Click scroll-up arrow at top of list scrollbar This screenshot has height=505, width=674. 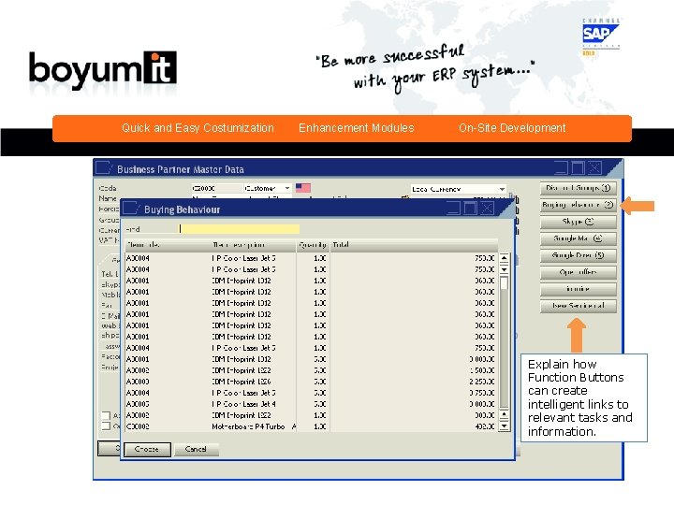[504, 258]
